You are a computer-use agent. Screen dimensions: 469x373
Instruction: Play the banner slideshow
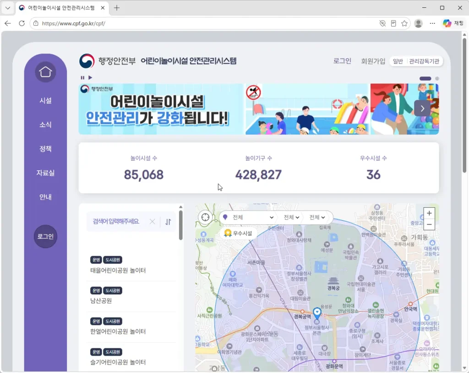point(90,78)
